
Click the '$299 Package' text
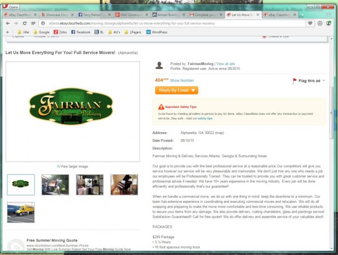pos(163,237)
